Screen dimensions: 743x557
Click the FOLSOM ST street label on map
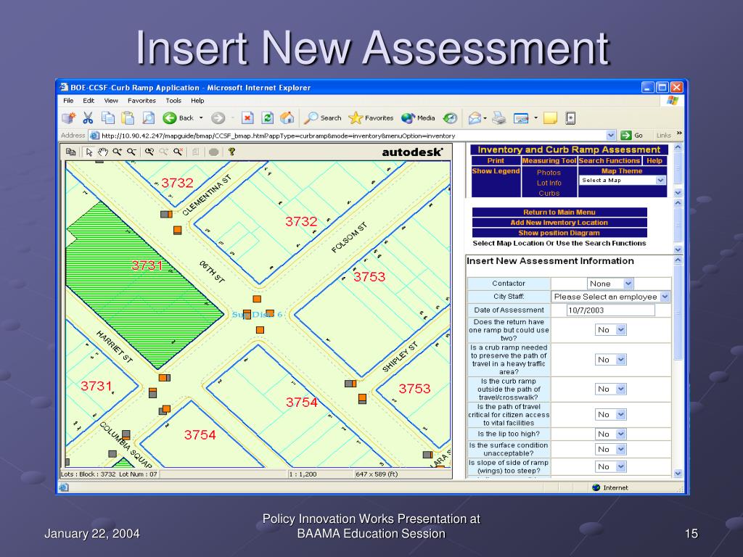click(x=349, y=238)
